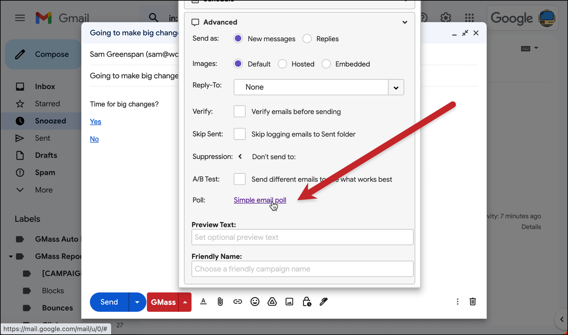The image size is (568, 335).
Task: Toggle the GMass settings arrow
Action: pos(185,302)
